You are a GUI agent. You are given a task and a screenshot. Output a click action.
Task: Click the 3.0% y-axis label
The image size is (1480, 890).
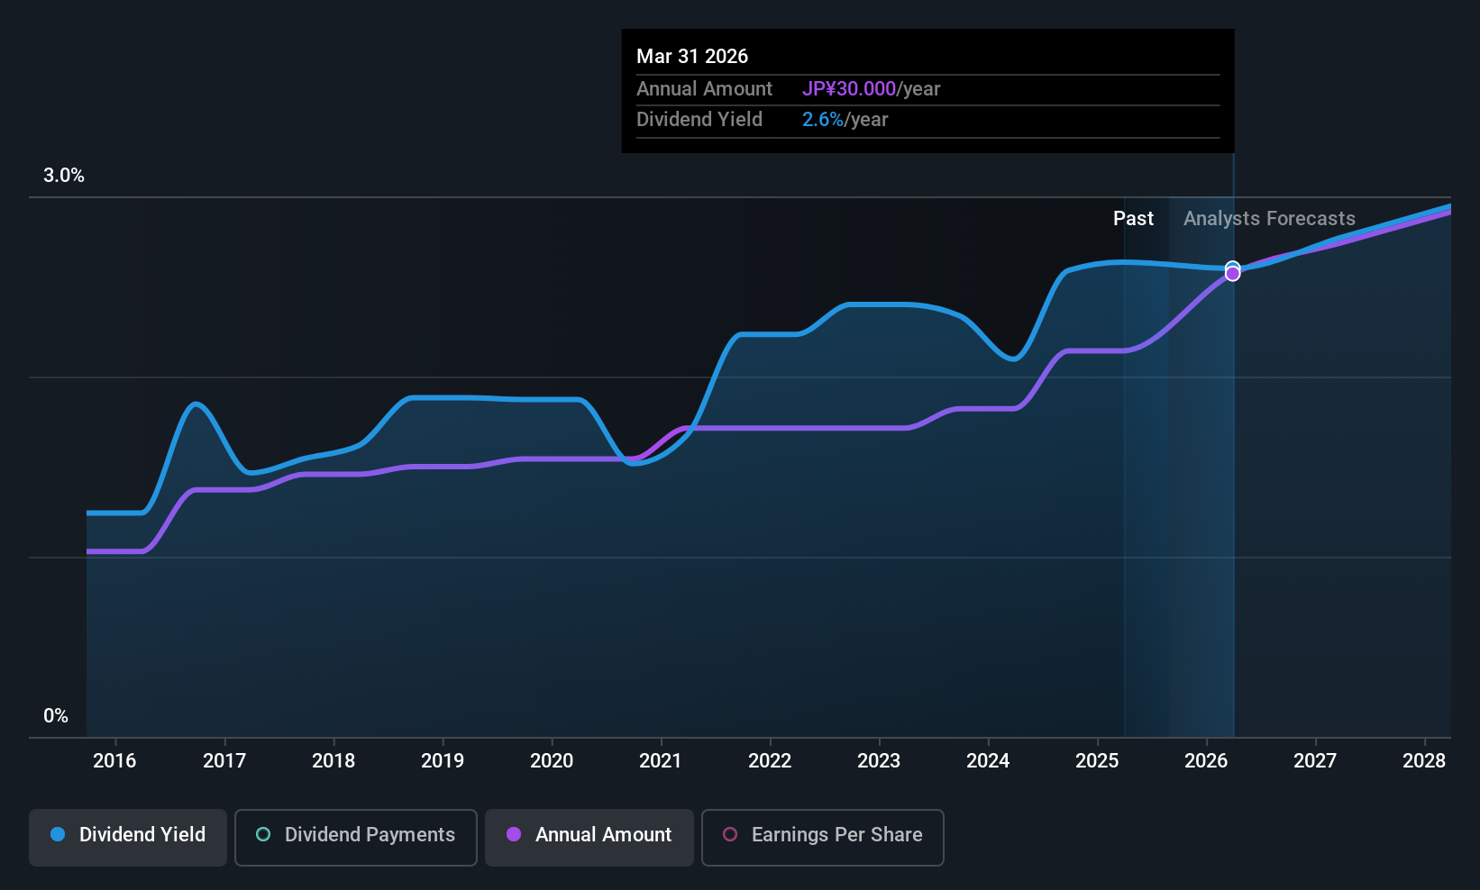tap(64, 176)
